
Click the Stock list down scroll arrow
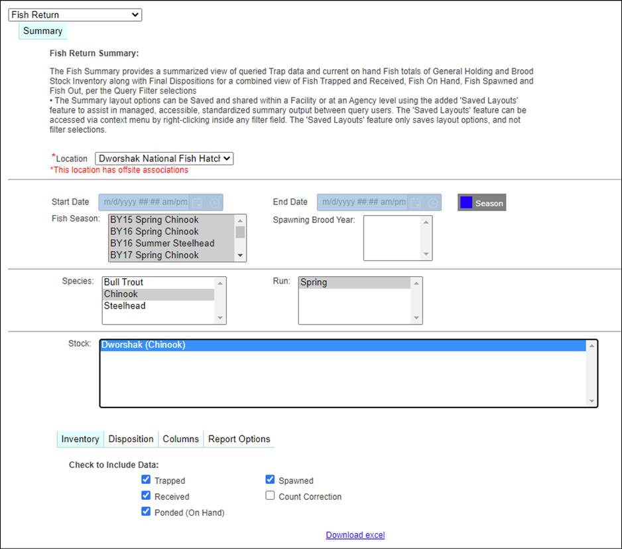pos(591,401)
